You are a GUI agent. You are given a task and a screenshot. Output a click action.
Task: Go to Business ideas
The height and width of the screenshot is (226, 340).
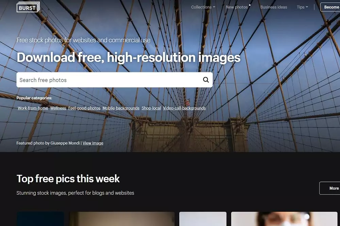(274, 7)
